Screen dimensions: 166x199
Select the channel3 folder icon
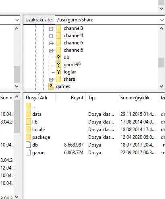tap(58, 28)
